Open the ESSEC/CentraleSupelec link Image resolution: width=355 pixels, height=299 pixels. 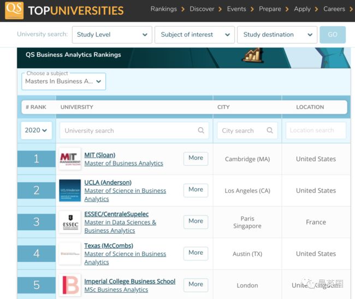click(116, 214)
